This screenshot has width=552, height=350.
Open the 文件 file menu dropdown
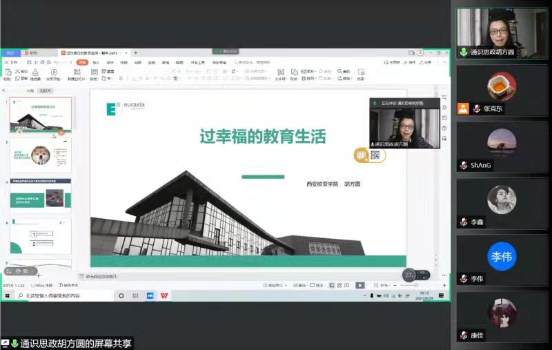click(14, 62)
